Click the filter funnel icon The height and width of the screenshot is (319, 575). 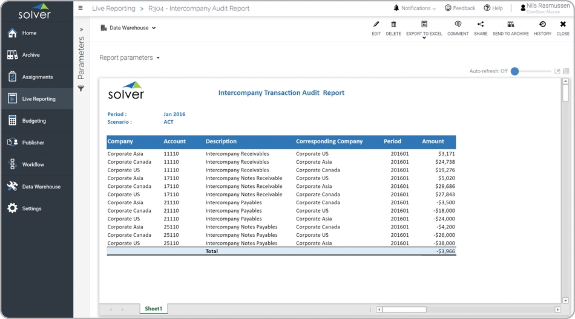pos(81,89)
